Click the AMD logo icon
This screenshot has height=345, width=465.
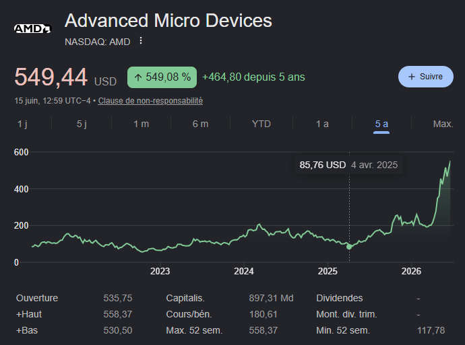pos(33,29)
